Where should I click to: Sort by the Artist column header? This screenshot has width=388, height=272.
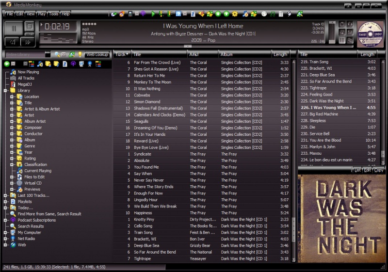[x=203, y=54]
